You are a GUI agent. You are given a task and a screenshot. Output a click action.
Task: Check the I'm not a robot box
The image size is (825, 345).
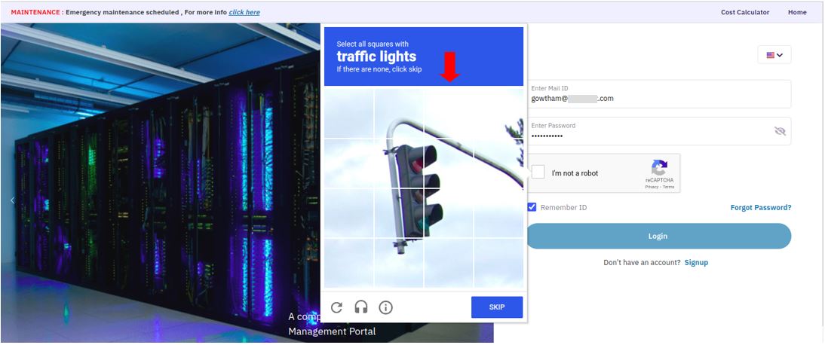point(538,172)
